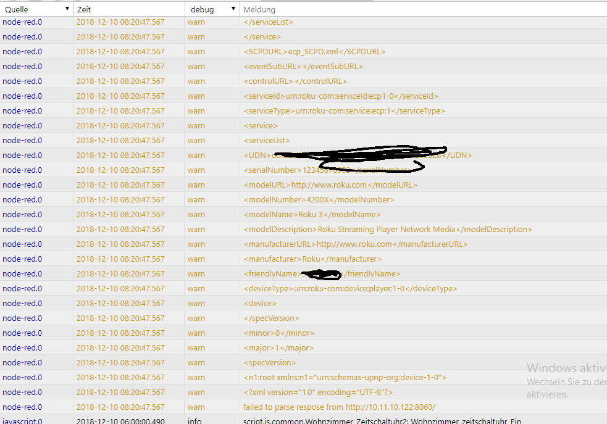Select the <minor>0</minor> message
Viewport: 607px width, 424px height.
coord(278,333)
